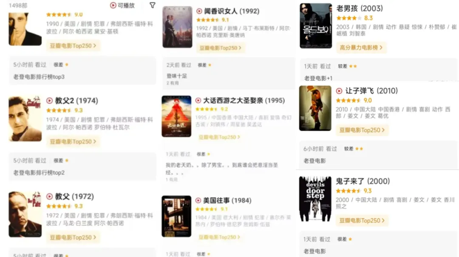This screenshot has height=257, width=459.
Task: Click play icon beside 教父2 (1974)
Action: (x=49, y=101)
